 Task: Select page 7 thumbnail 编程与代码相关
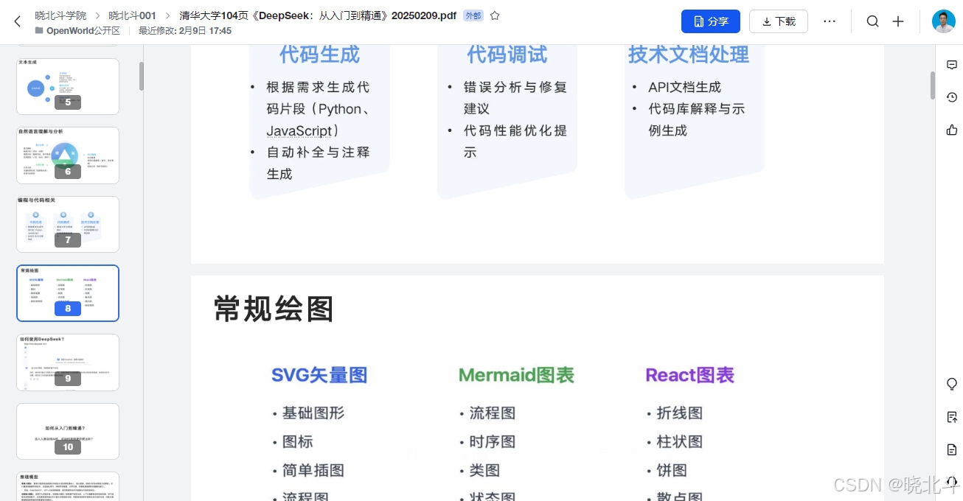68,224
